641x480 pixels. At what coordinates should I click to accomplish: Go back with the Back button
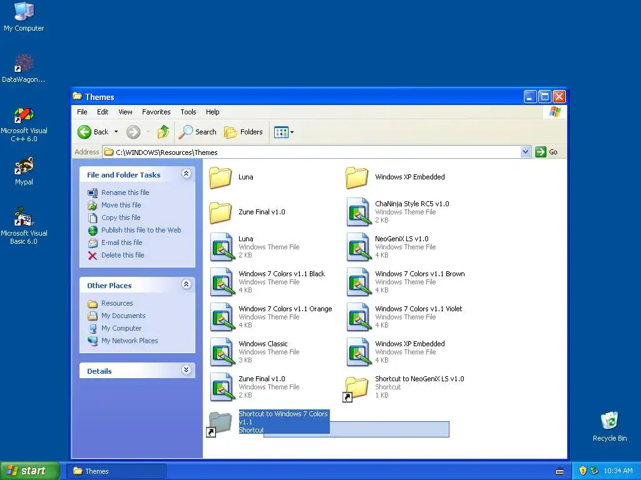(93, 132)
